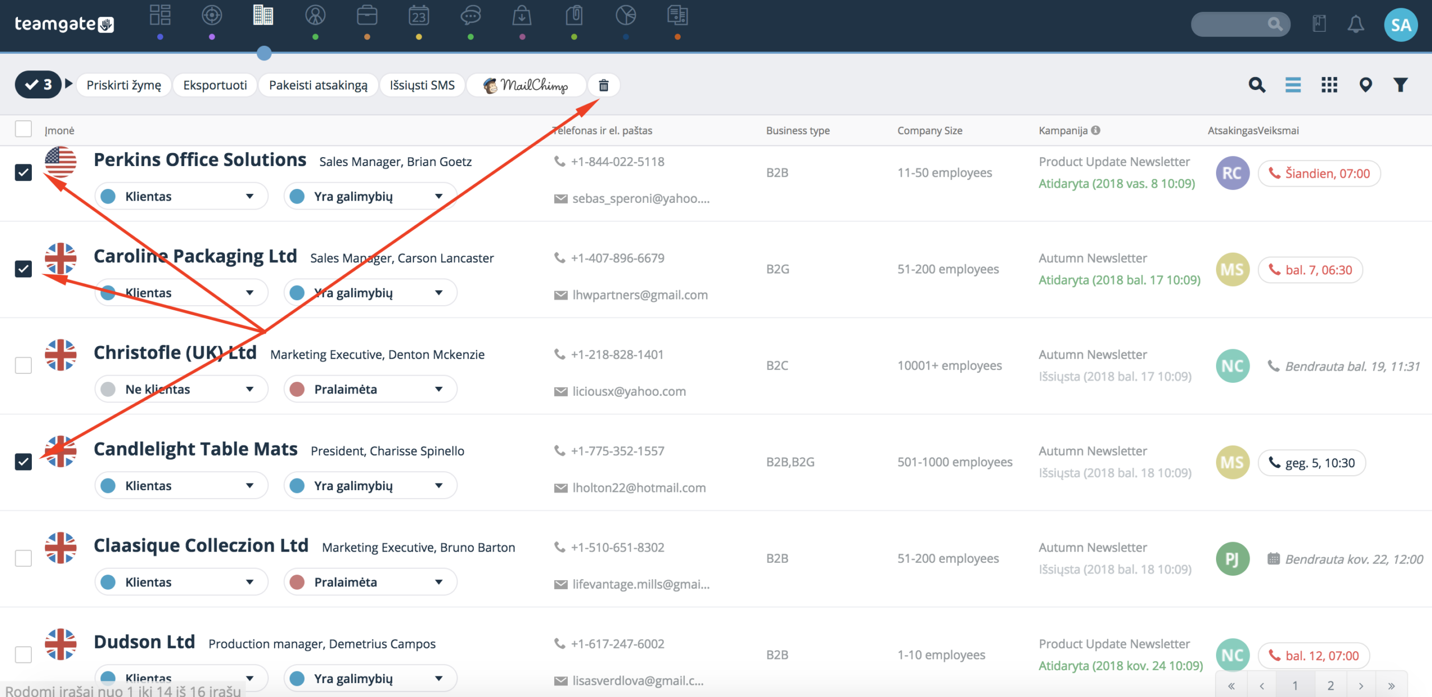Viewport: 1432px width, 697px height.
Task: Click the toolbar magnifier search icon
Action: tap(1257, 85)
